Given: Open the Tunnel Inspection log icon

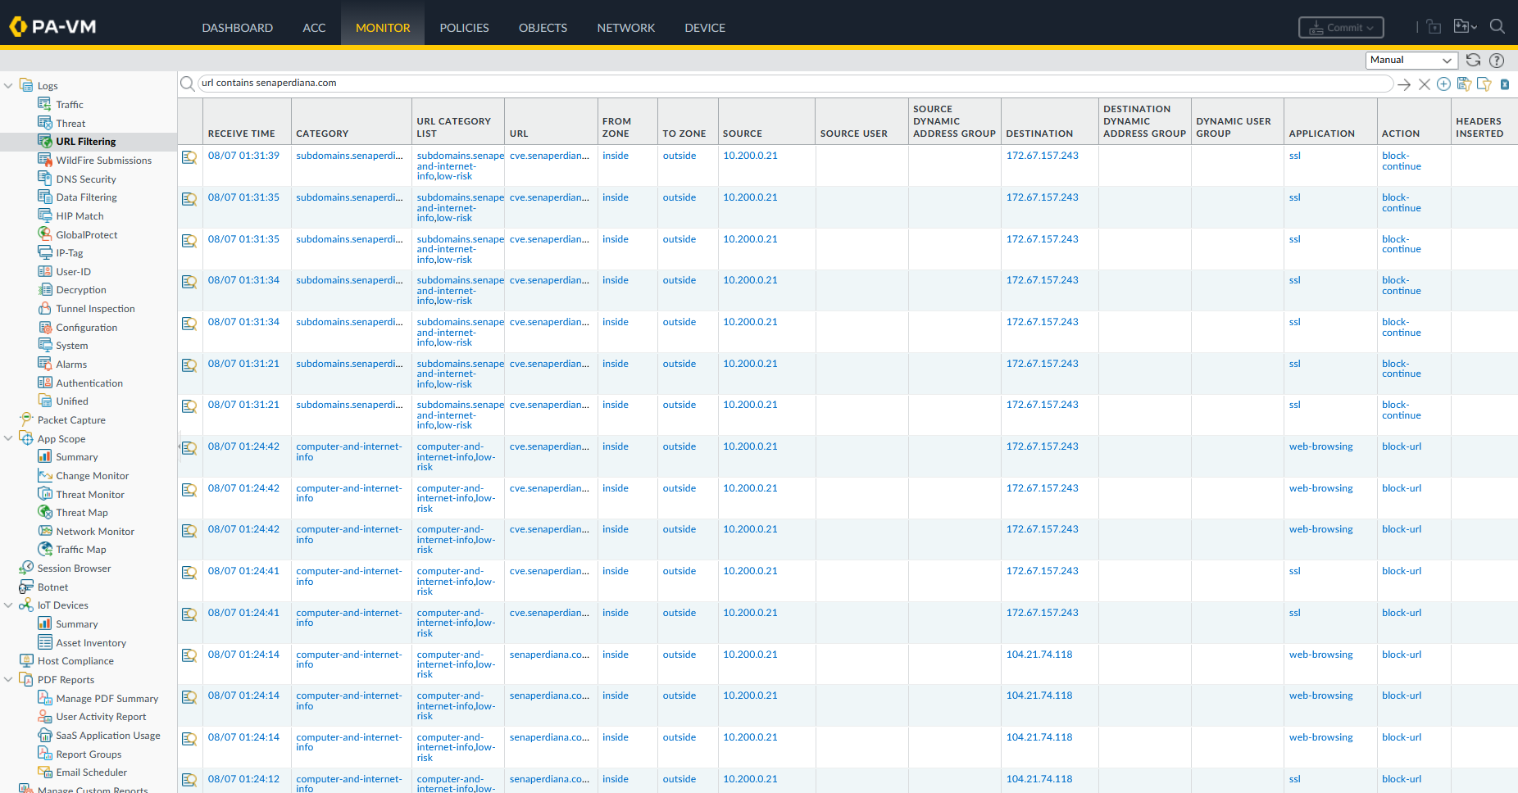Looking at the screenshot, I should [x=45, y=308].
